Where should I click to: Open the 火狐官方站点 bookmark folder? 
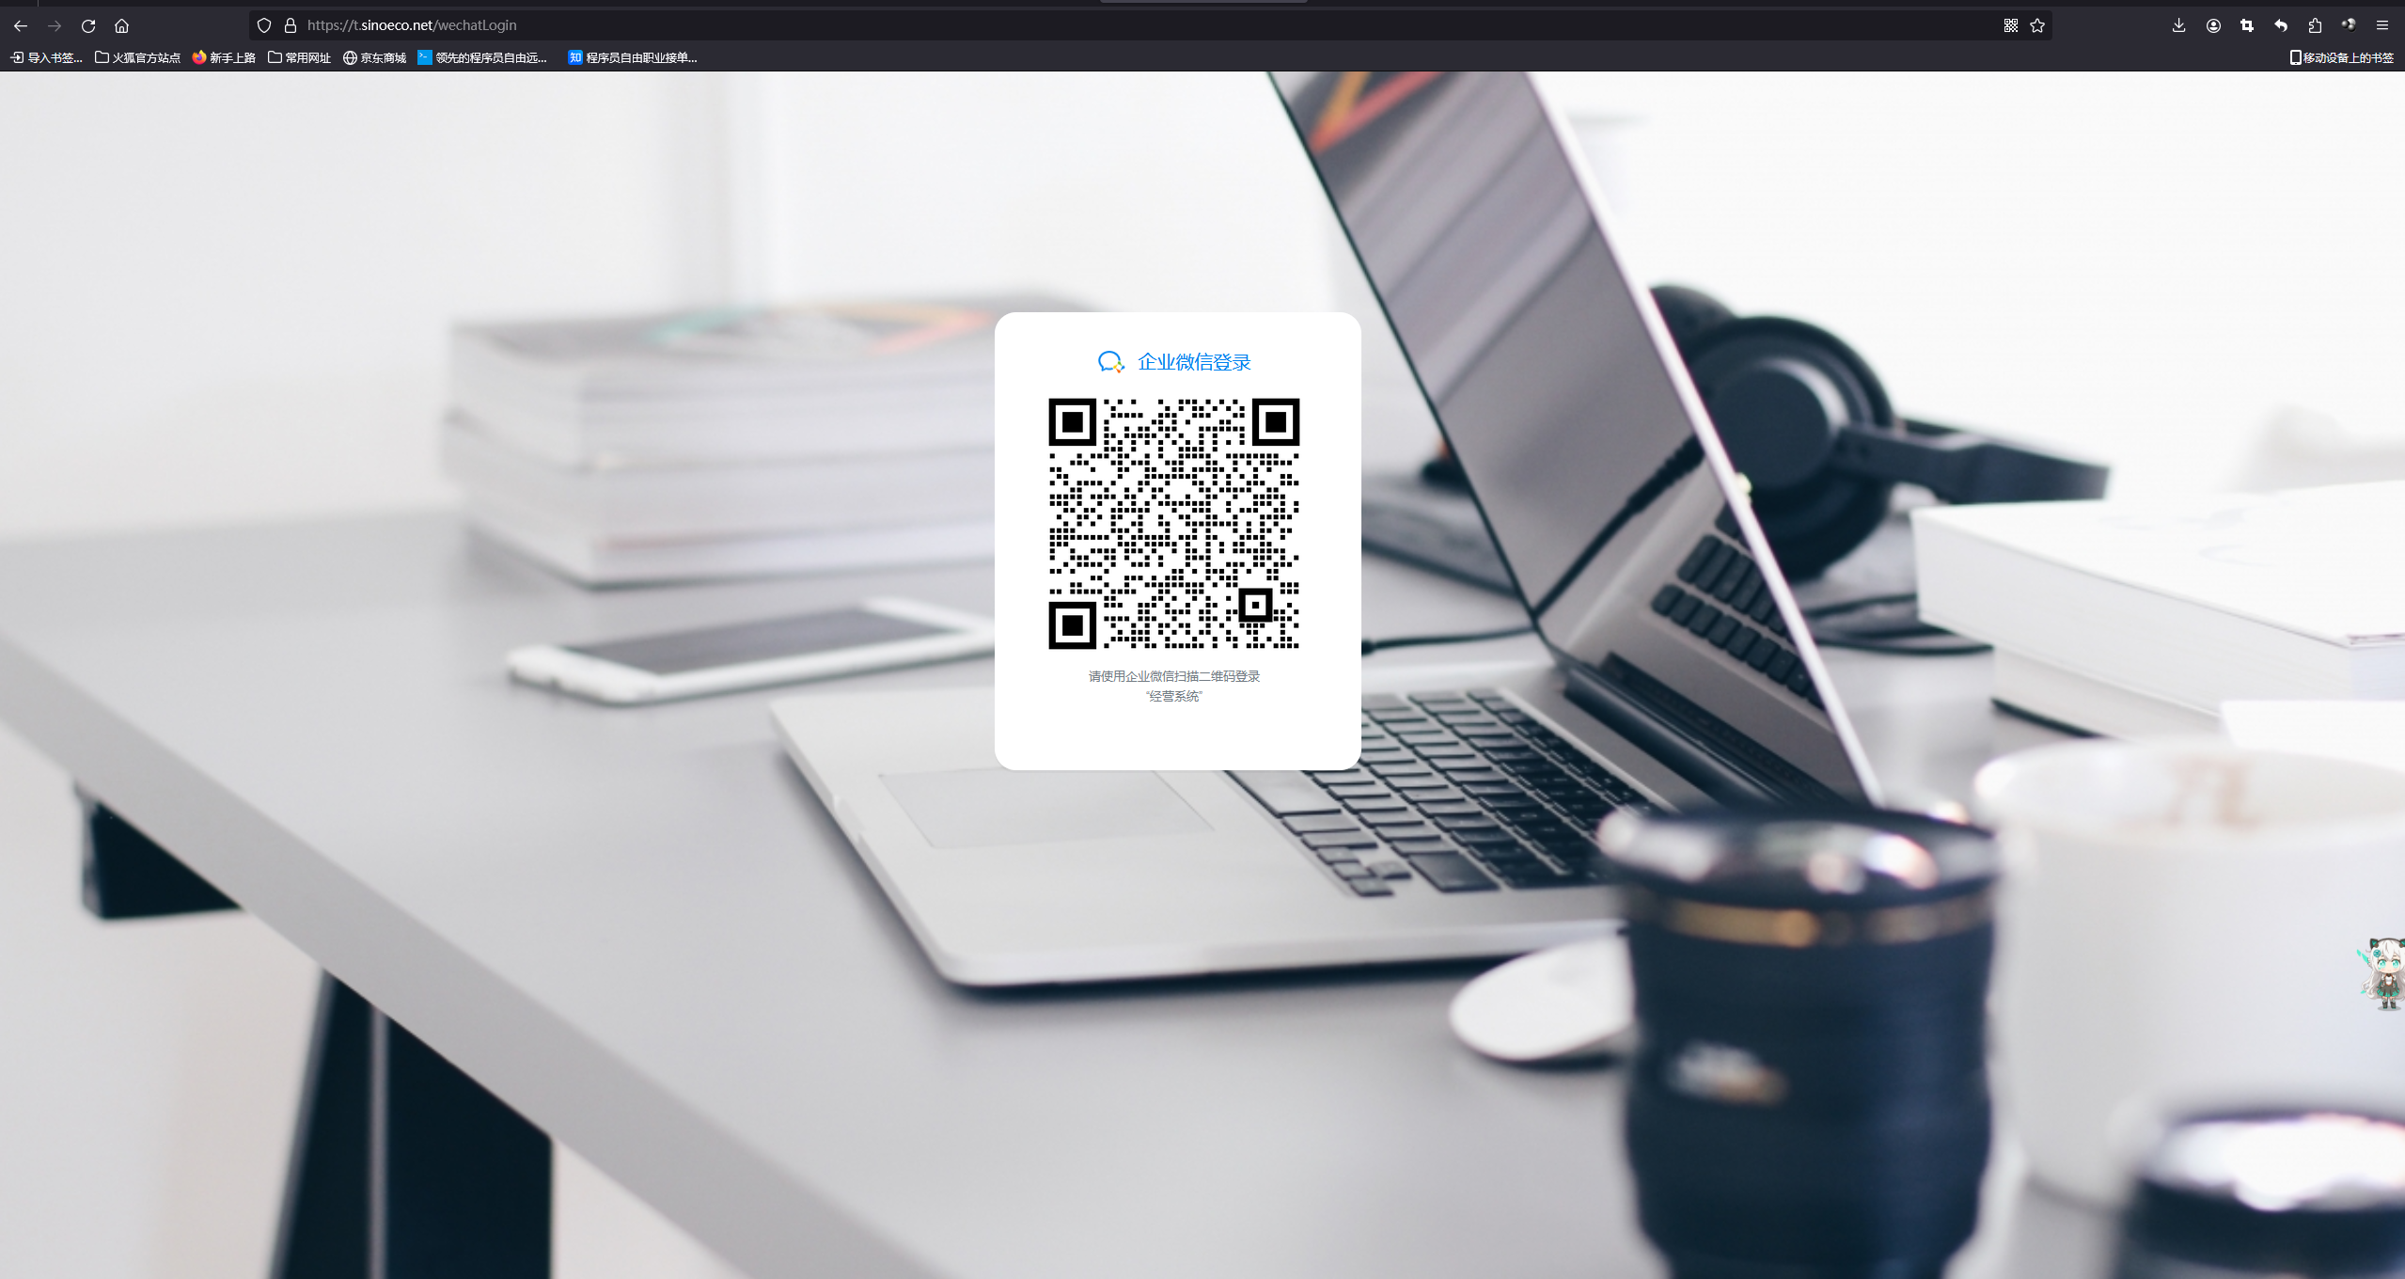click(x=137, y=57)
